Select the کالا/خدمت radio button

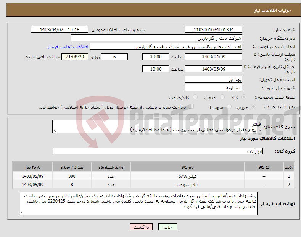tap(195, 97)
